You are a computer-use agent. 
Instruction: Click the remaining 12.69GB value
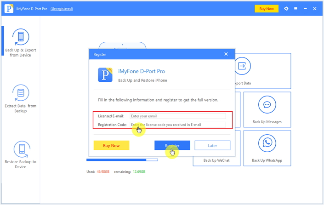point(139,171)
